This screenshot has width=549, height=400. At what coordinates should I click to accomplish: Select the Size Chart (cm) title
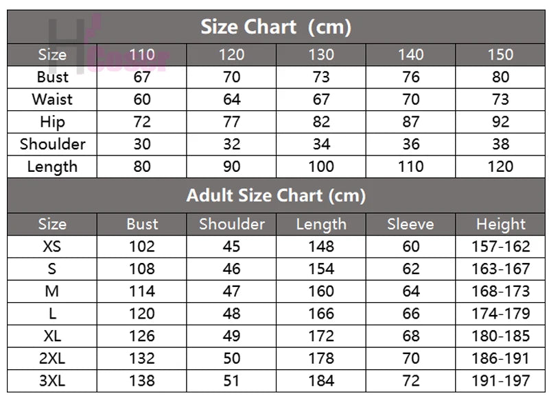(x=276, y=27)
